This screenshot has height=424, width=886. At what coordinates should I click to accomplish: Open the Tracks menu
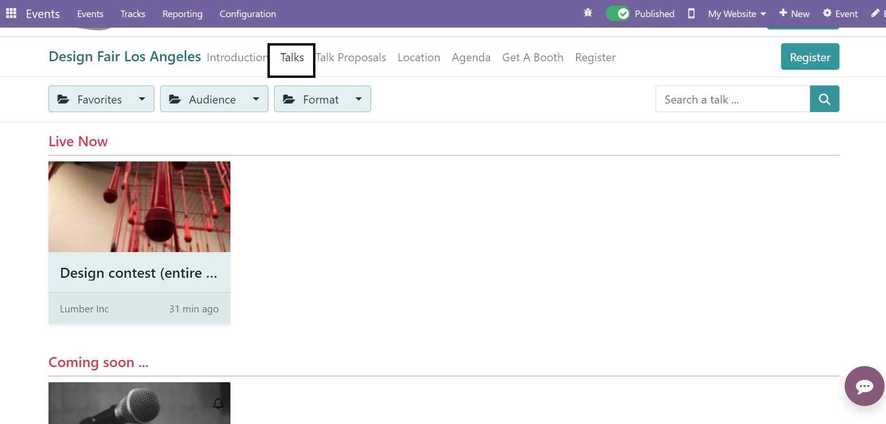[x=133, y=14]
